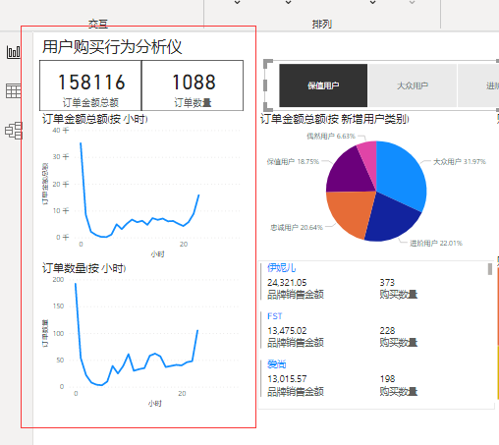This screenshot has height=445, width=499.
Task: Open the 爱尚 brand link
Action: (x=277, y=364)
